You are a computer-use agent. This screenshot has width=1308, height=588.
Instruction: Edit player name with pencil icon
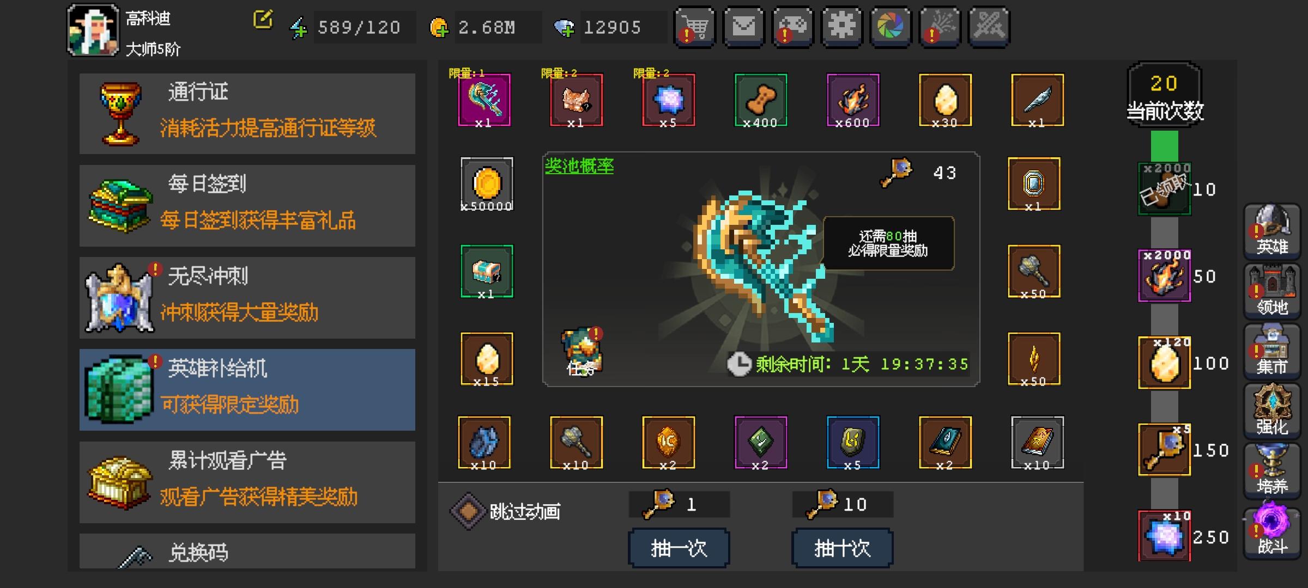click(263, 19)
